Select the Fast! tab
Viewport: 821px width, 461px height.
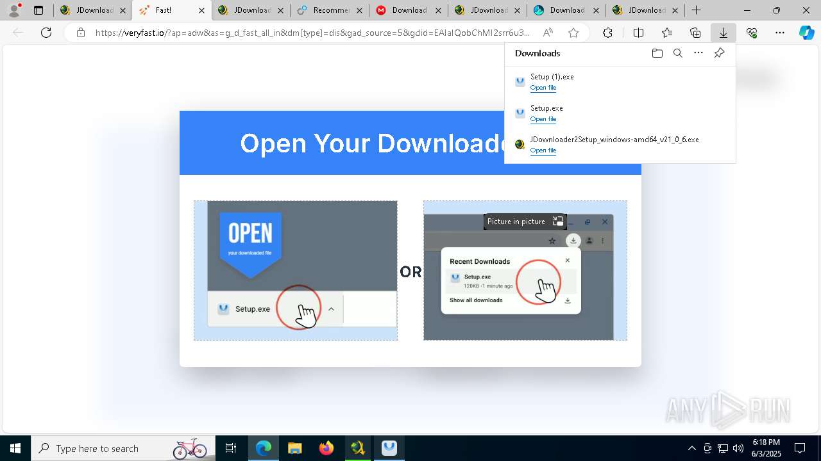tap(172, 10)
